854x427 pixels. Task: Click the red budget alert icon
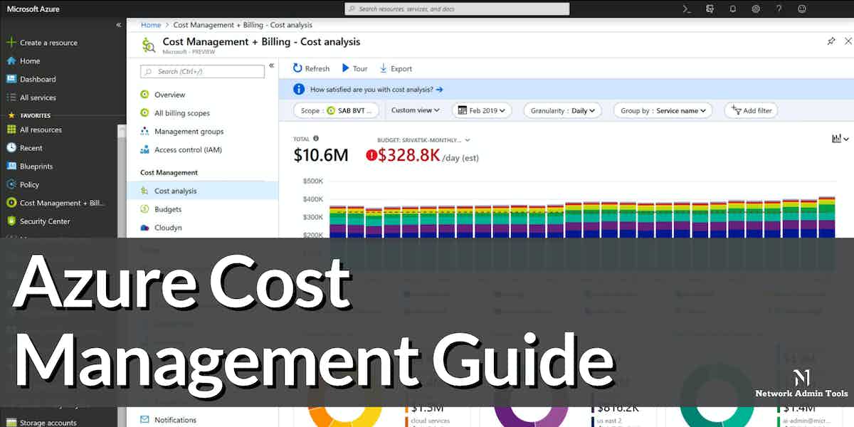pyautogui.click(x=371, y=155)
